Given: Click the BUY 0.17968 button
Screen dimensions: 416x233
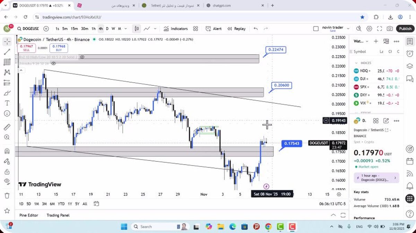Looking at the screenshot, I should tap(59, 48).
